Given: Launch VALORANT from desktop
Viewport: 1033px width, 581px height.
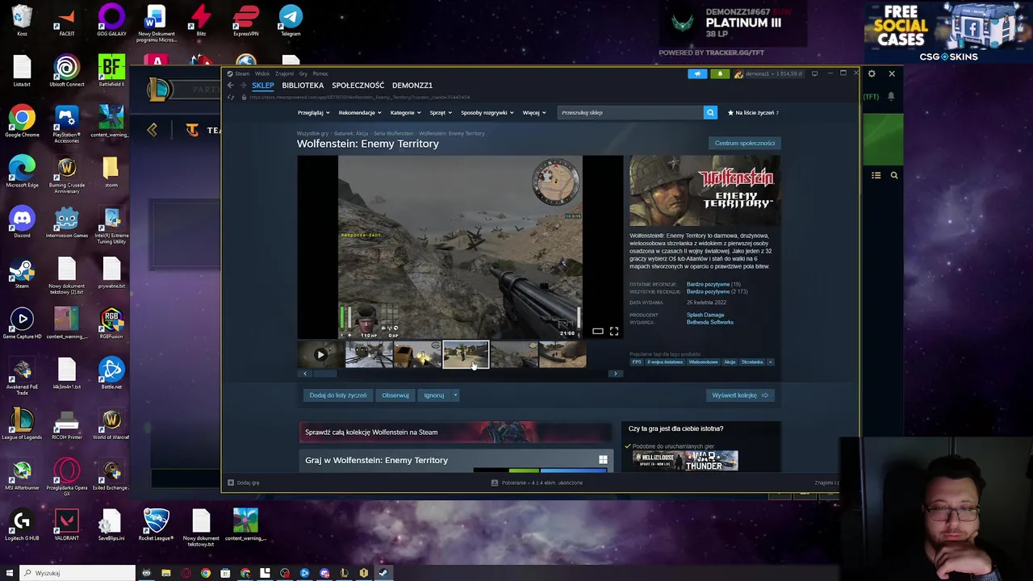Looking at the screenshot, I should 67,525.
